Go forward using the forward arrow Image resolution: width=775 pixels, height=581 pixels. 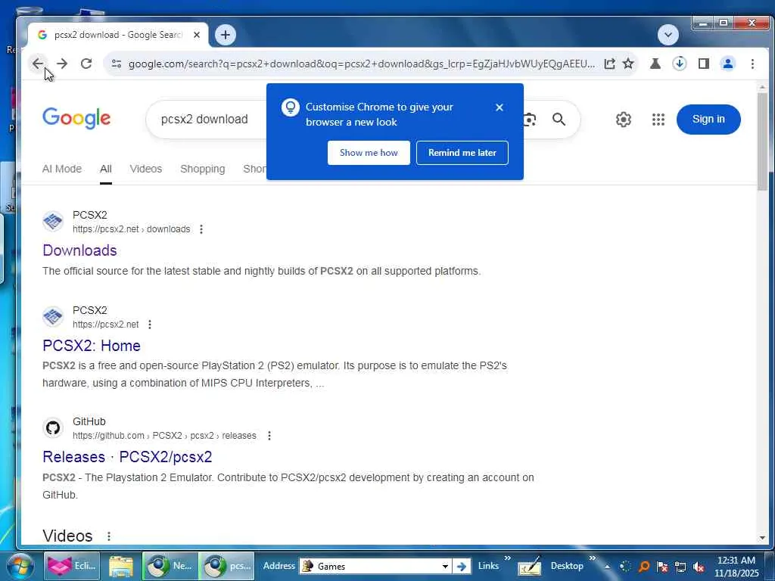pyautogui.click(x=62, y=64)
